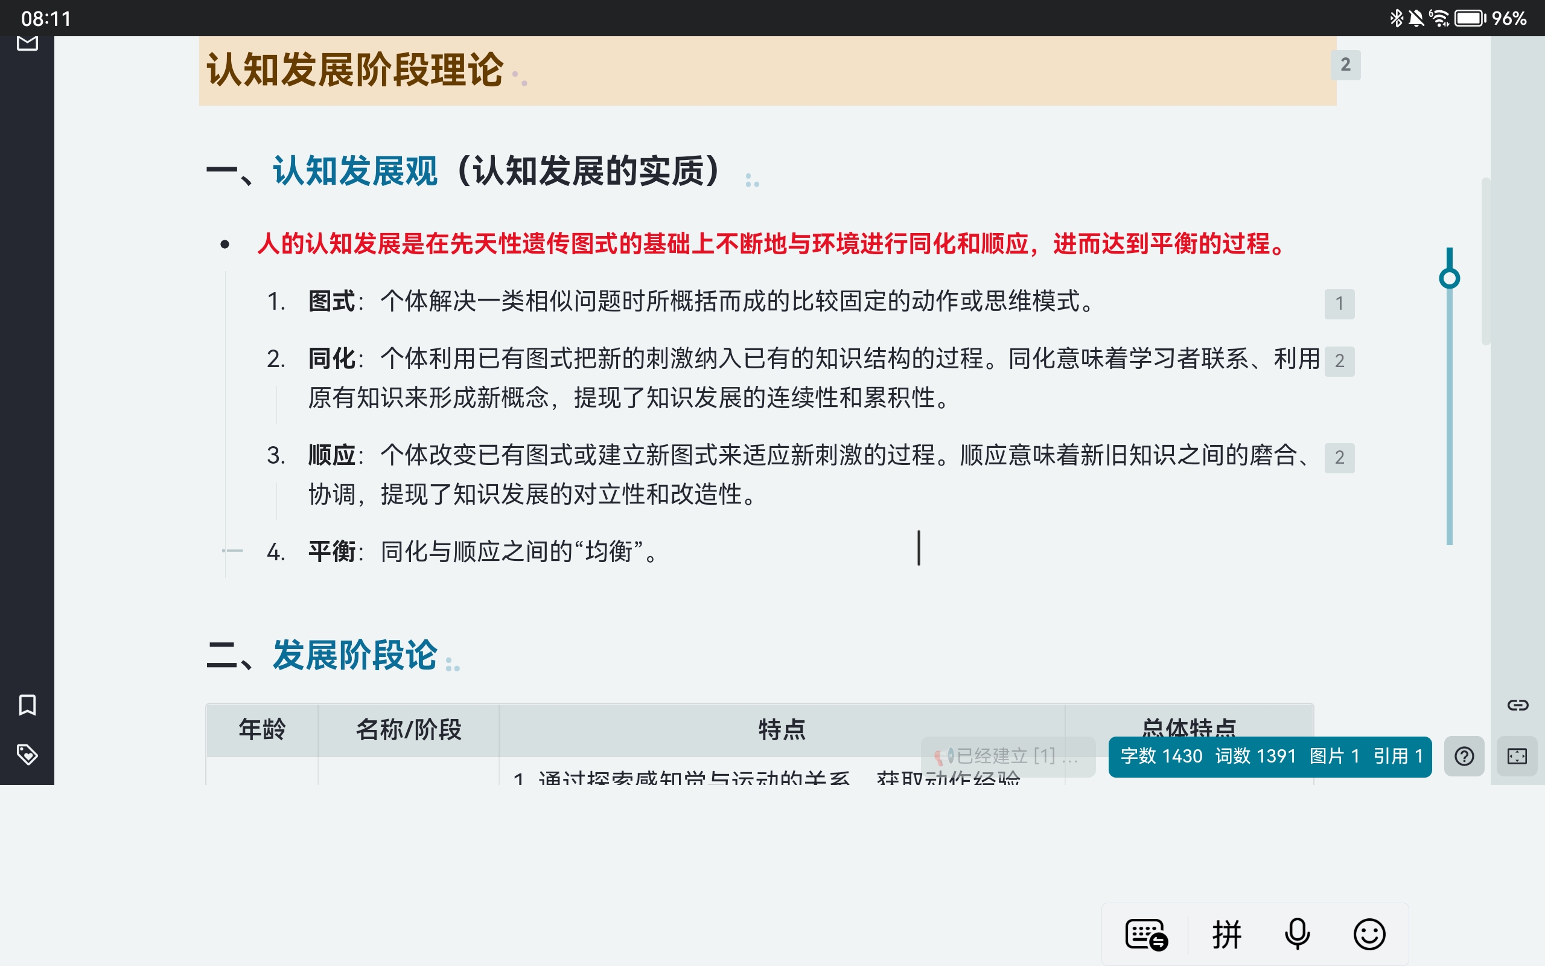Click the block dots after title 认知发展阶段理论
The height and width of the screenshot is (966, 1545).
[520, 78]
